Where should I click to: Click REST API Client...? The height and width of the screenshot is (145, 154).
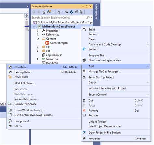(44, 83)
